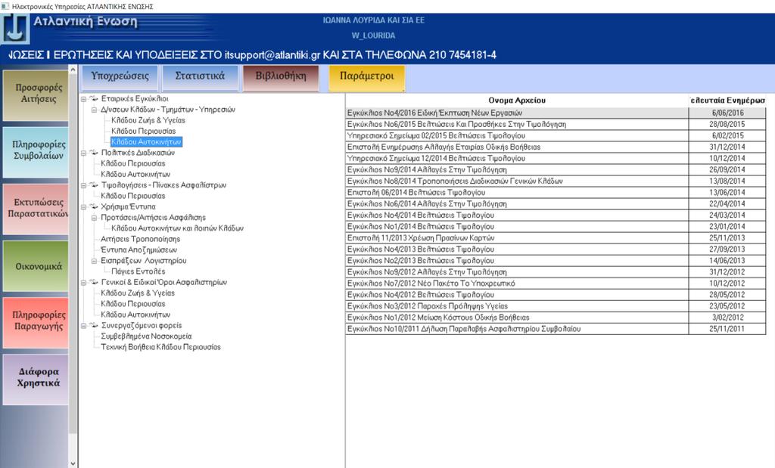Collapse the Συνεργαζόμενοι φορείς tree node
Viewport: 775px width, 468px height.
tap(84, 327)
